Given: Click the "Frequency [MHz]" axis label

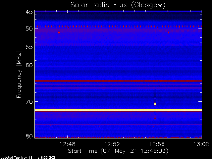Looking at the screenshot, I should 19,74.
